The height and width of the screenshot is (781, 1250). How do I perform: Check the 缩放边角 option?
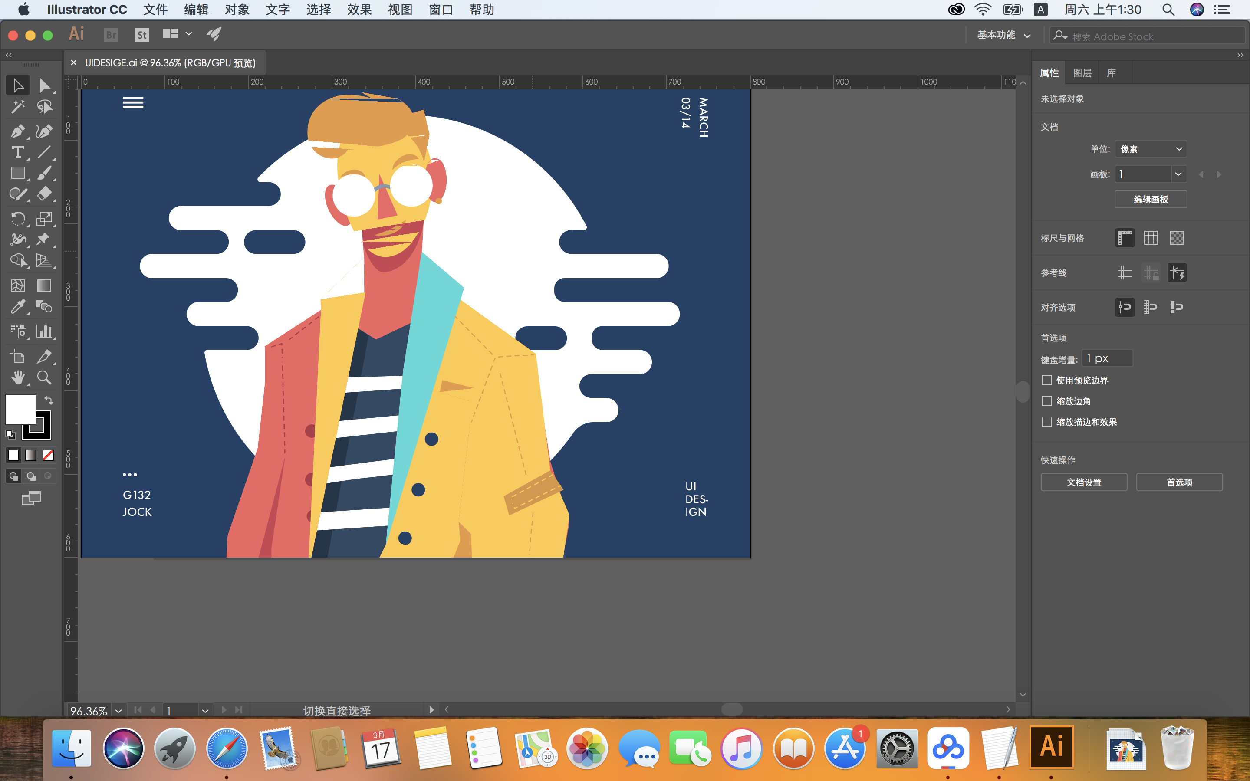(x=1046, y=401)
